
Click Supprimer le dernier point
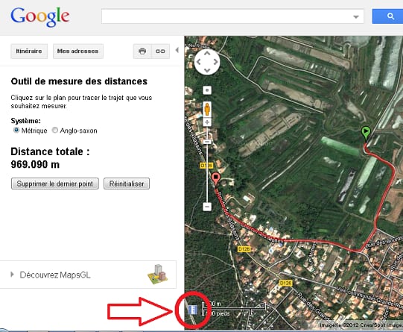pos(55,184)
